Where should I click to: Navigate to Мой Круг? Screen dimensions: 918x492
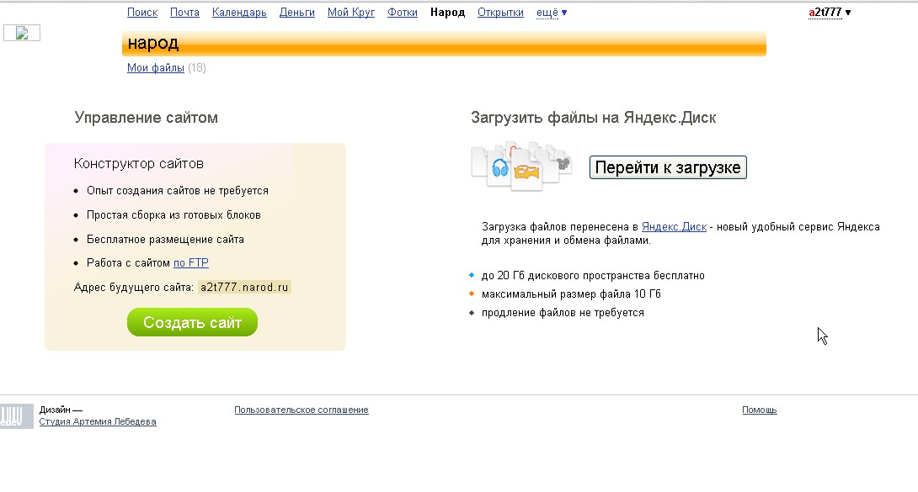pos(351,13)
